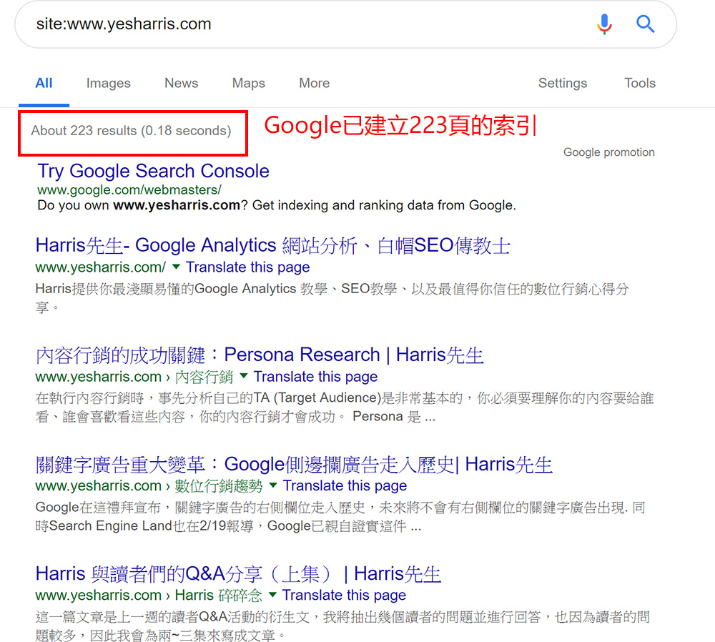715x642 pixels.
Task: Click the www.yesharris.com › Harris 碎碎念 URL text
Action: 149,596
